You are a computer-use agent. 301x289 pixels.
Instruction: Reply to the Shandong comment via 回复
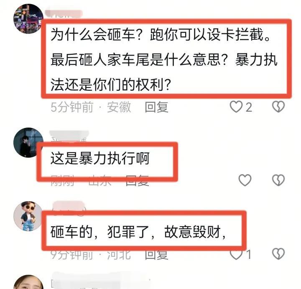(x=137, y=181)
